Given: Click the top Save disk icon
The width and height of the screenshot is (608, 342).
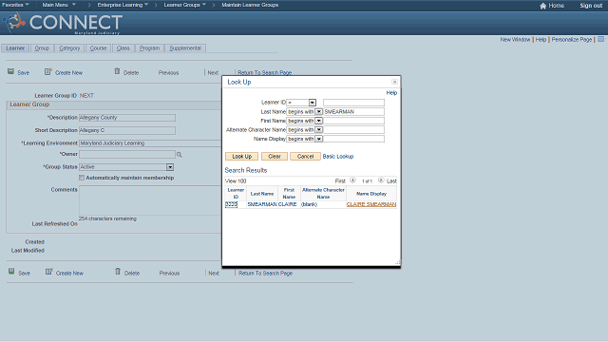Looking at the screenshot, I should click(10, 72).
